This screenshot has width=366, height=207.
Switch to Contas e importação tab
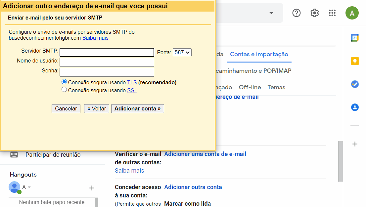[x=259, y=54]
